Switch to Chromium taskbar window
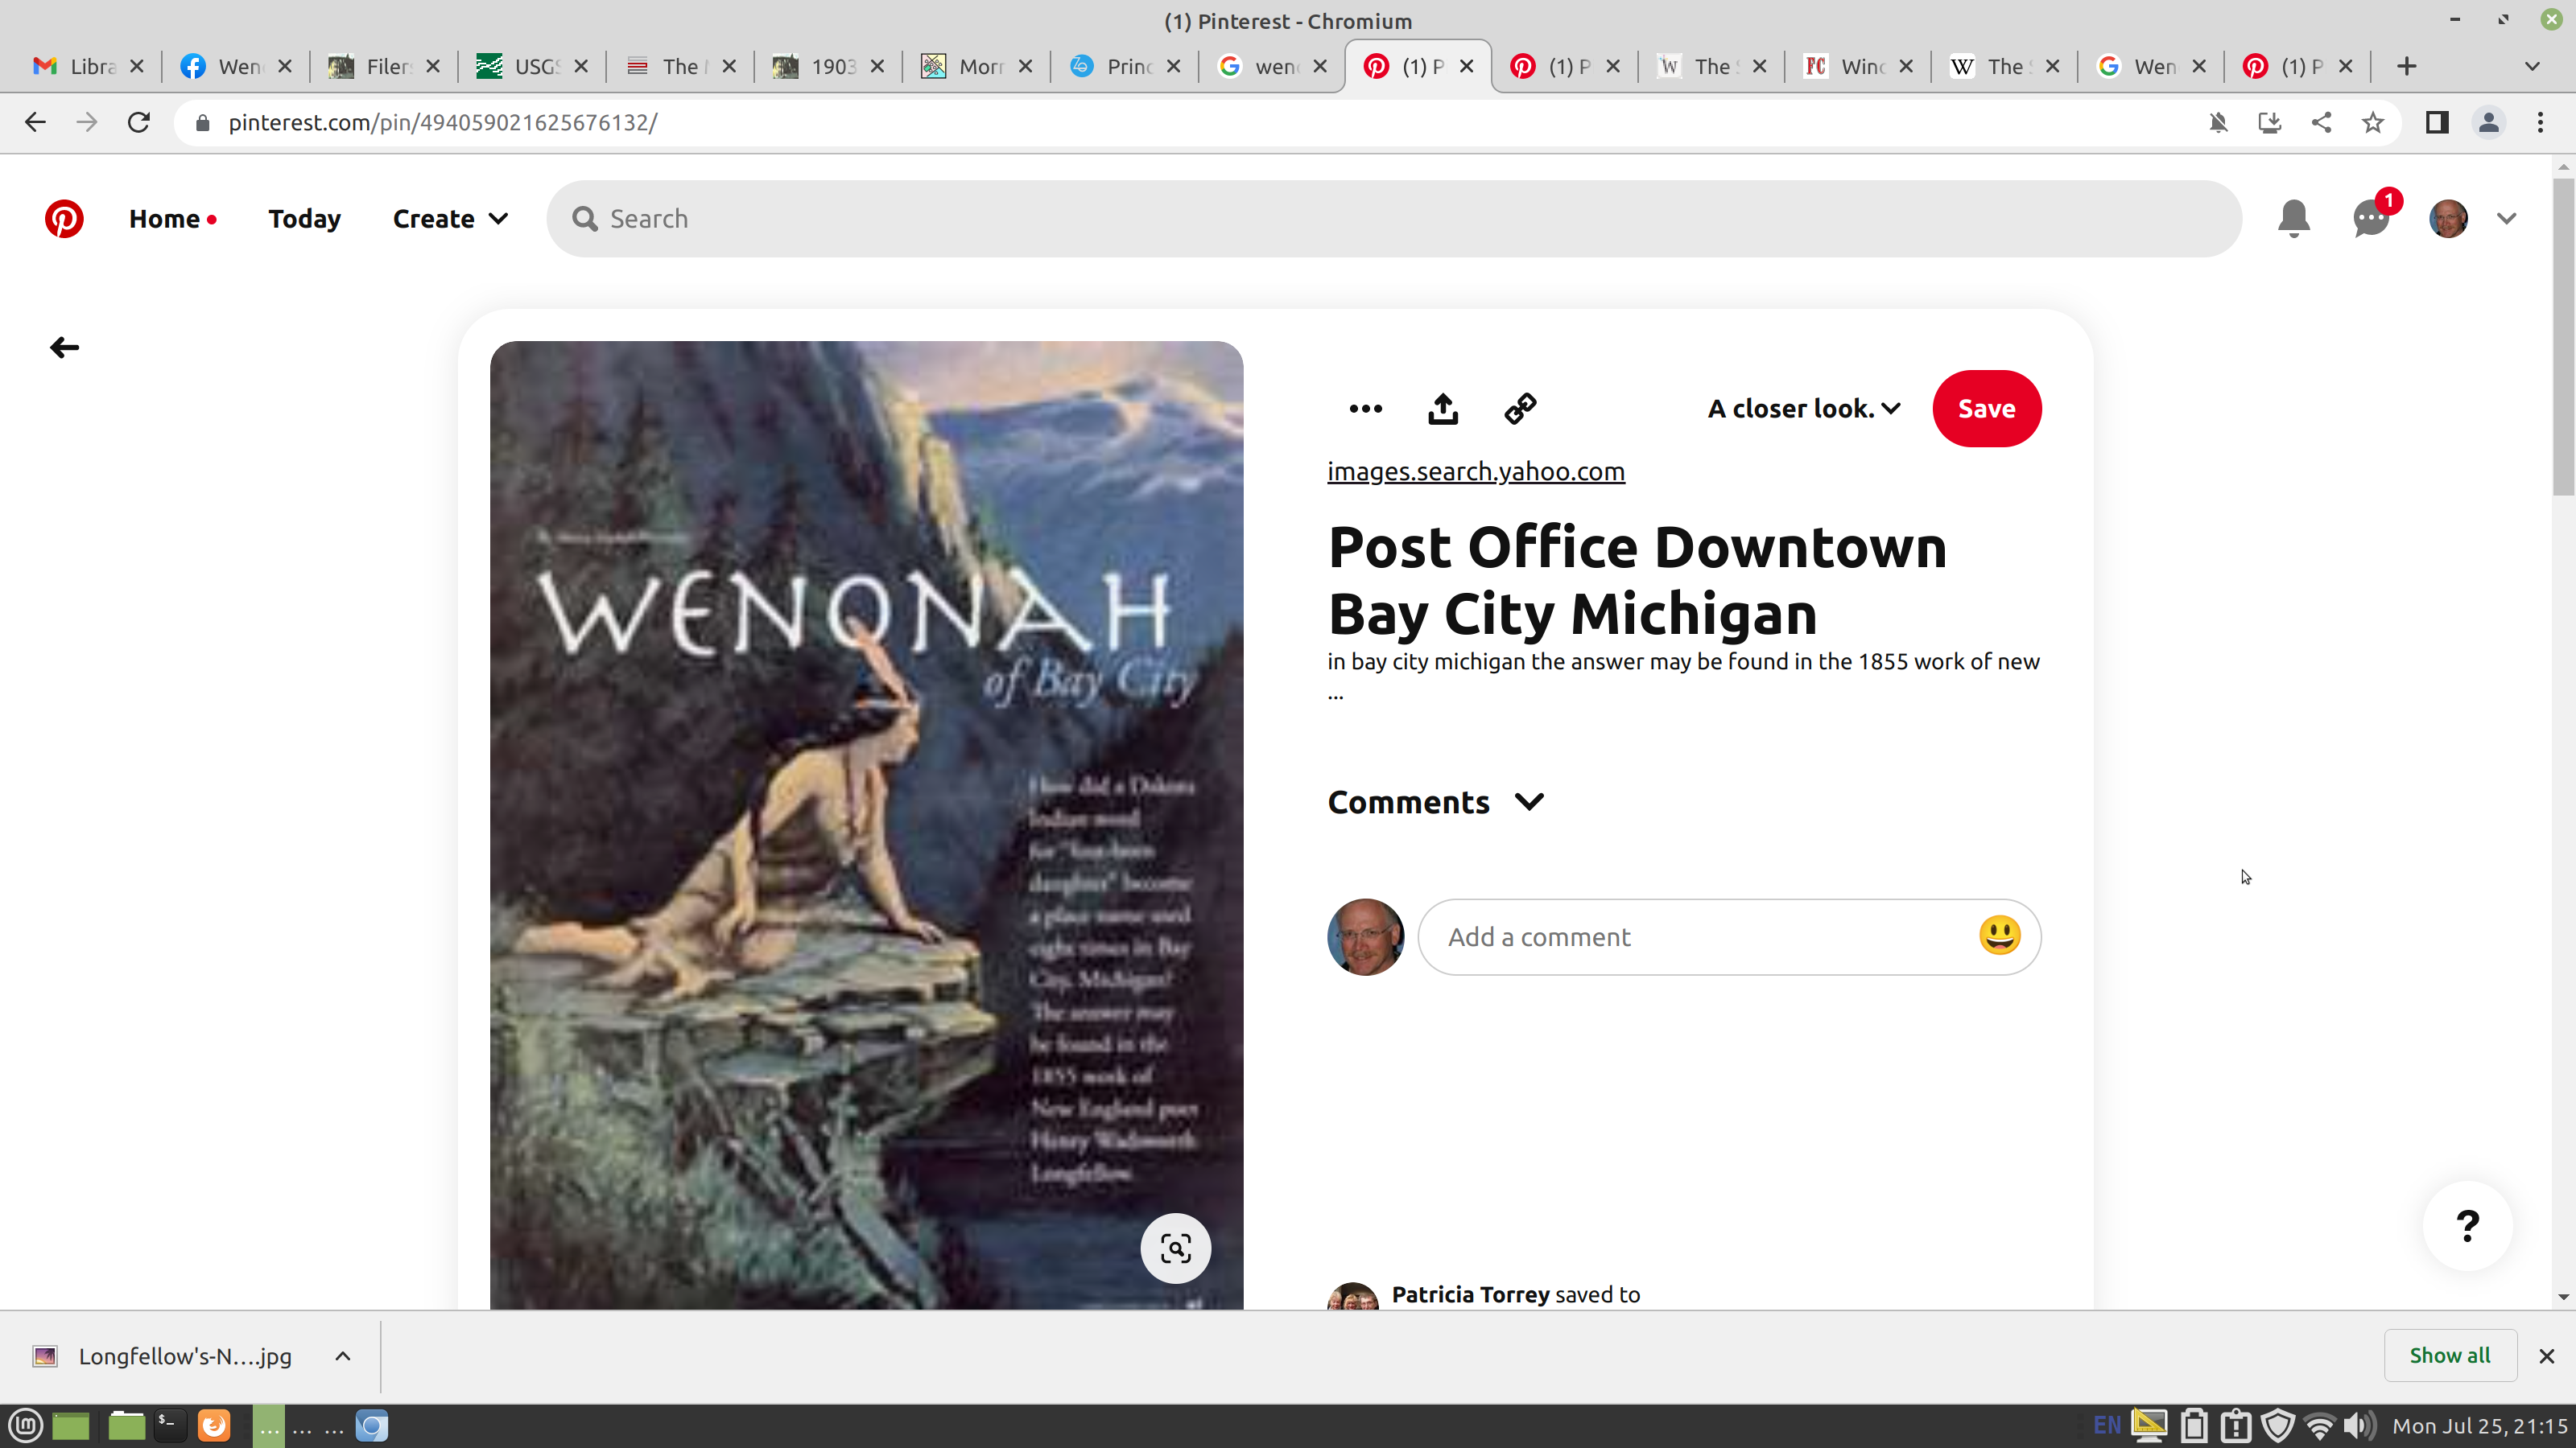The image size is (2576, 1448). [371, 1425]
